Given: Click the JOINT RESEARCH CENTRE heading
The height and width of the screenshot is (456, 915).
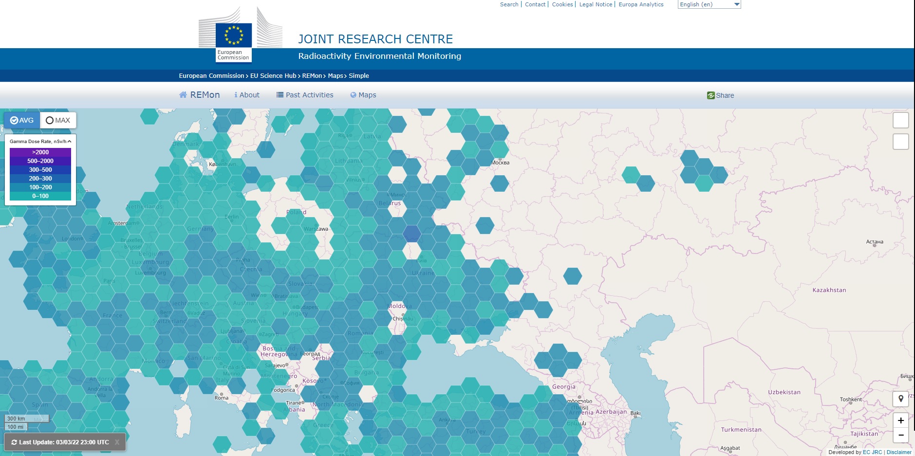Looking at the screenshot, I should click(x=375, y=39).
